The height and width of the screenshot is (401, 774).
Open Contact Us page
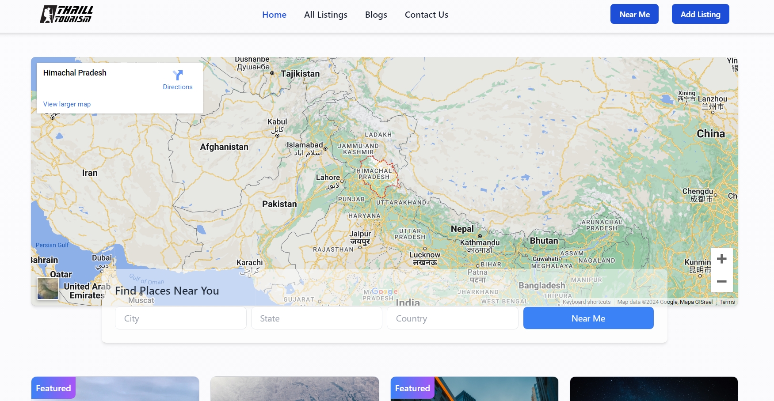[427, 15]
